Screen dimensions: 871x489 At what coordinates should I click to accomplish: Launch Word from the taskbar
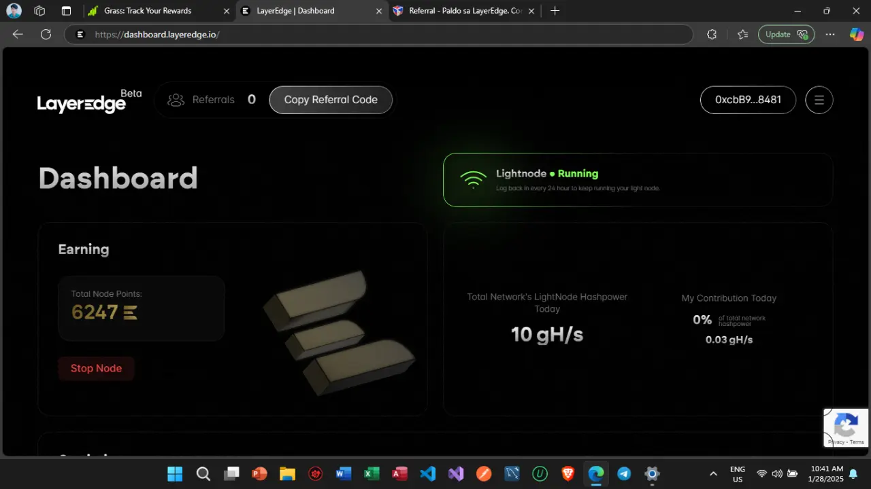(344, 473)
